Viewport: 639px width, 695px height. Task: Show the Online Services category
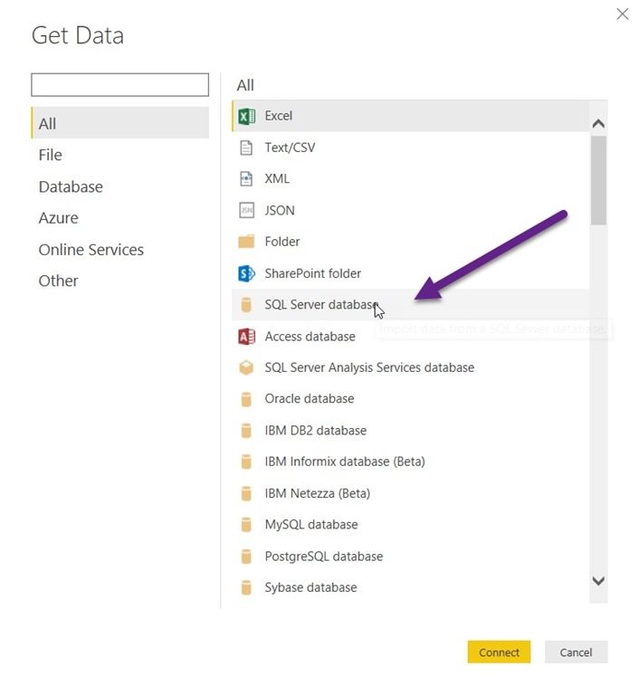(119, 250)
